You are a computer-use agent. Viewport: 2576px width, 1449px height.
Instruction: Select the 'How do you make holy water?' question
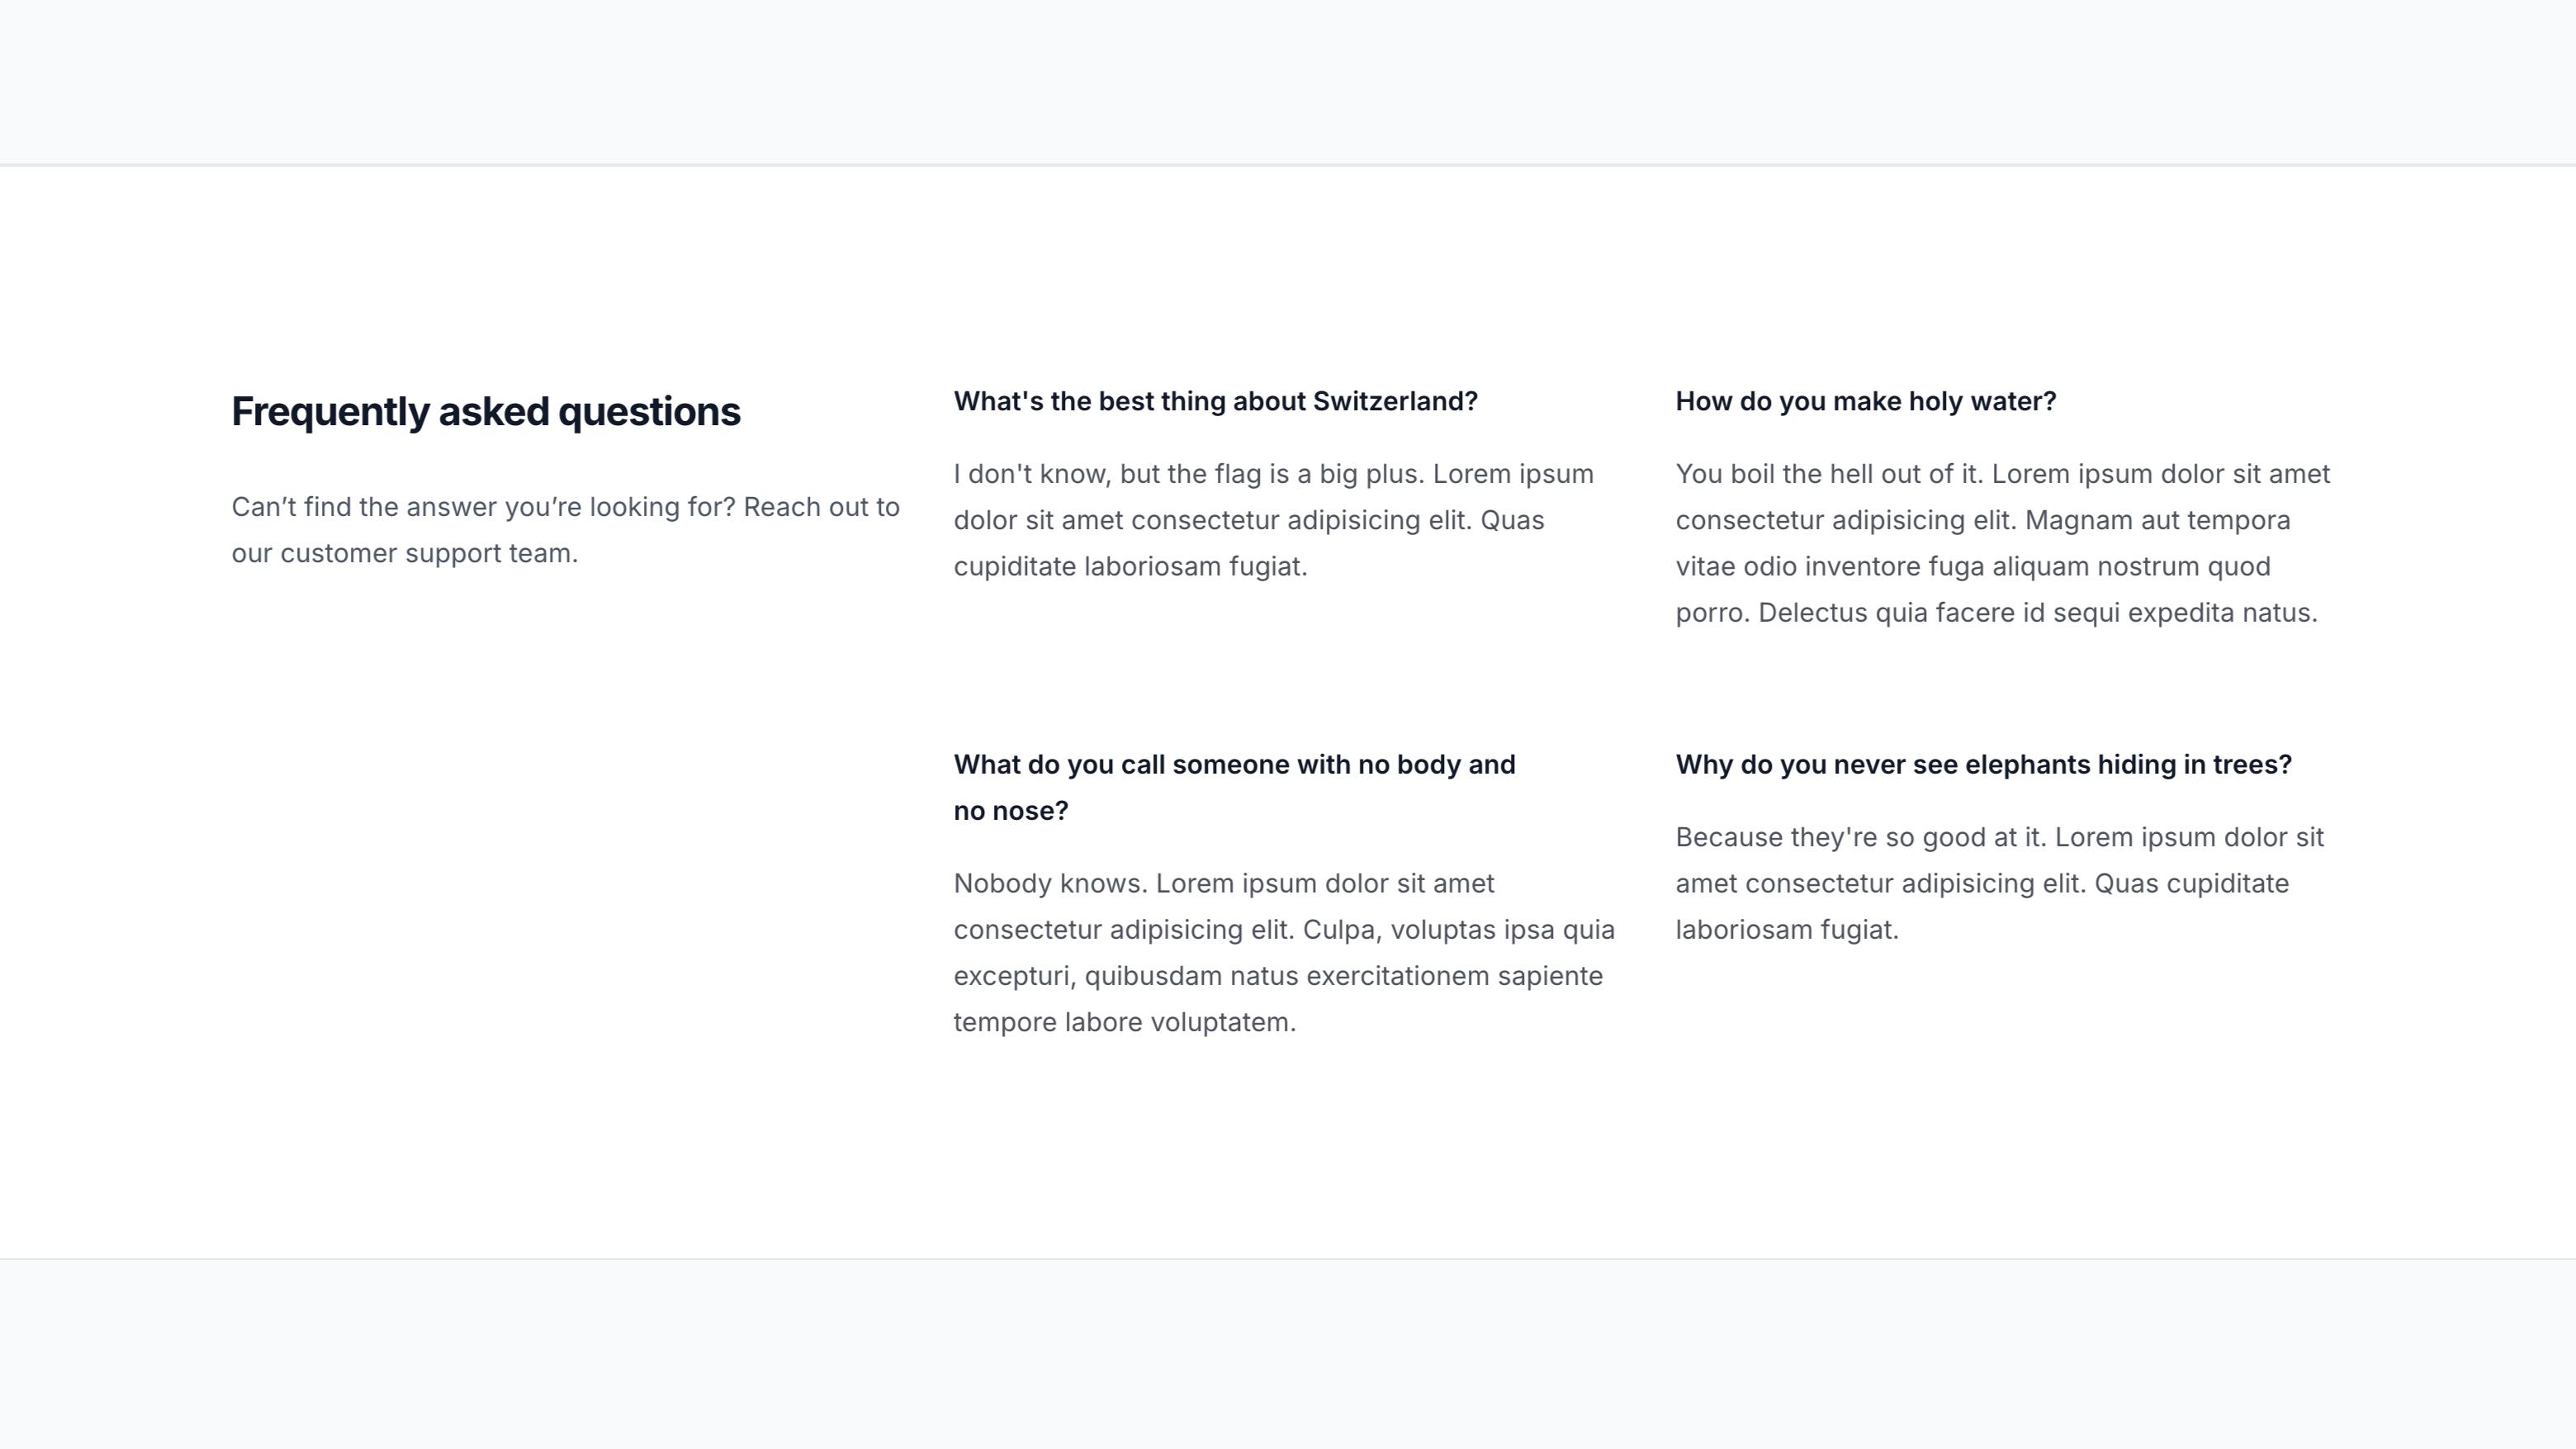(1865, 401)
